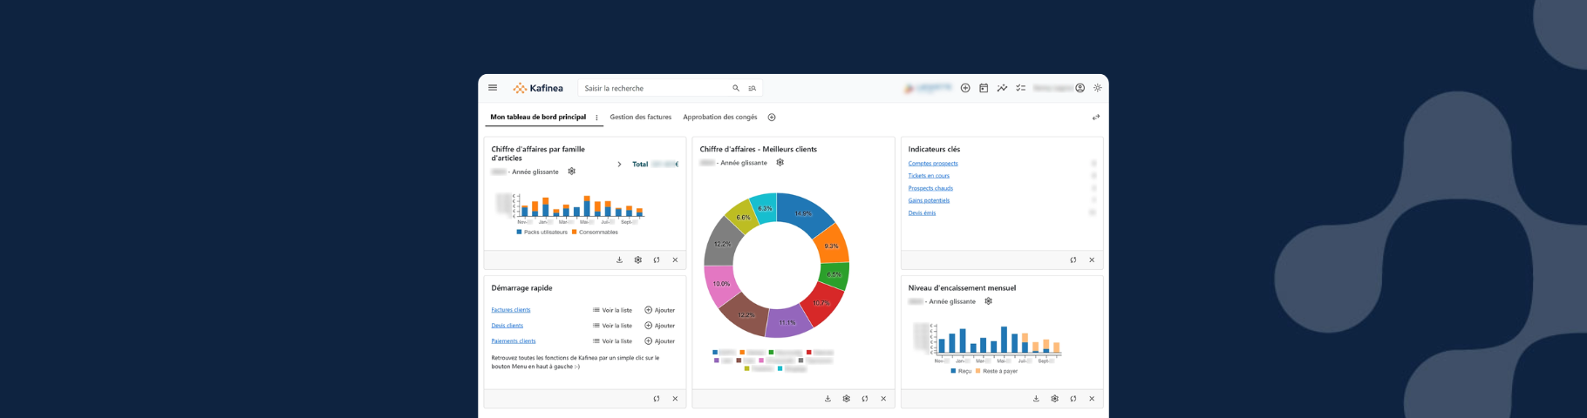Open the hamburger main menu
This screenshot has width=1587, height=418.
(493, 88)
